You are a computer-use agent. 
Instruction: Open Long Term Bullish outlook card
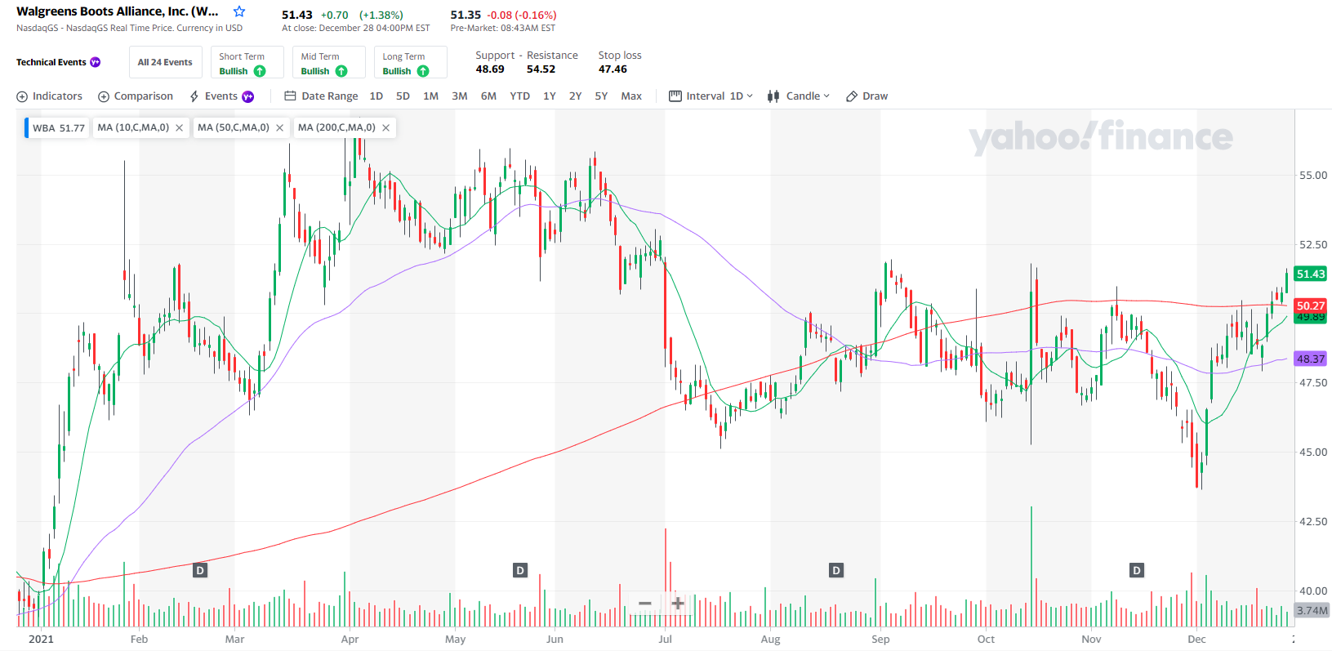[x=410, y=63]
